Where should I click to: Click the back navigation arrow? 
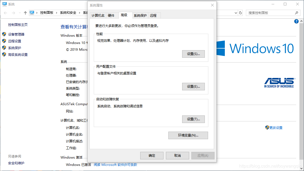click(5, 13)
